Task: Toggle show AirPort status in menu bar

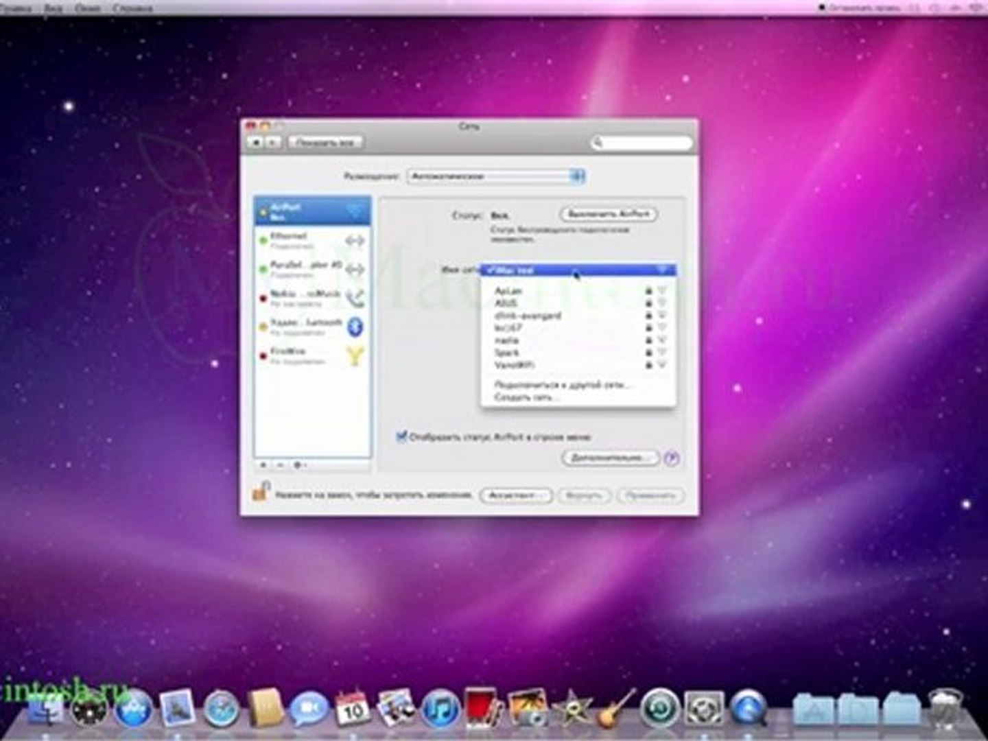Action: tap(402, 436)
